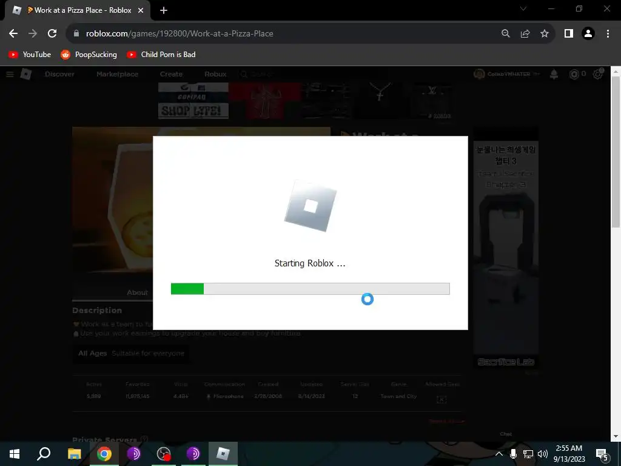View site info via lock icon
This screenshot has height=466, width=621.
click(76, 34)
